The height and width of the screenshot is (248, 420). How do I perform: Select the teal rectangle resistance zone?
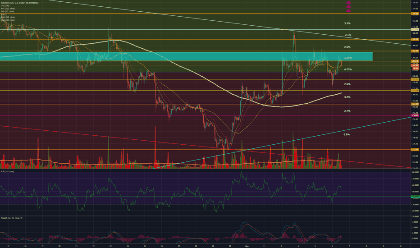pyautogui.click(x=186, y=56)
